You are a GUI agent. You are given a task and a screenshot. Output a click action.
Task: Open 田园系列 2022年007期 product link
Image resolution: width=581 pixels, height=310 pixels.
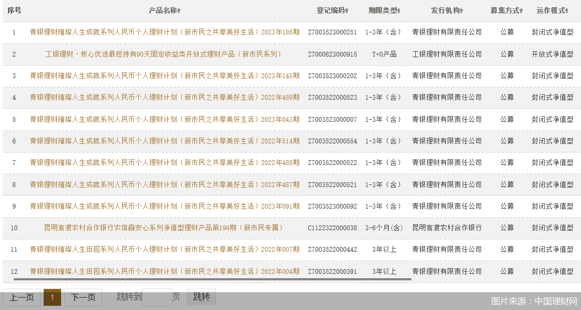pos(165,250)
